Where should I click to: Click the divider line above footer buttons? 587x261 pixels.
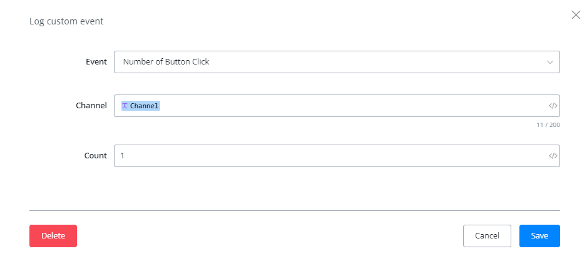(294, 211)
